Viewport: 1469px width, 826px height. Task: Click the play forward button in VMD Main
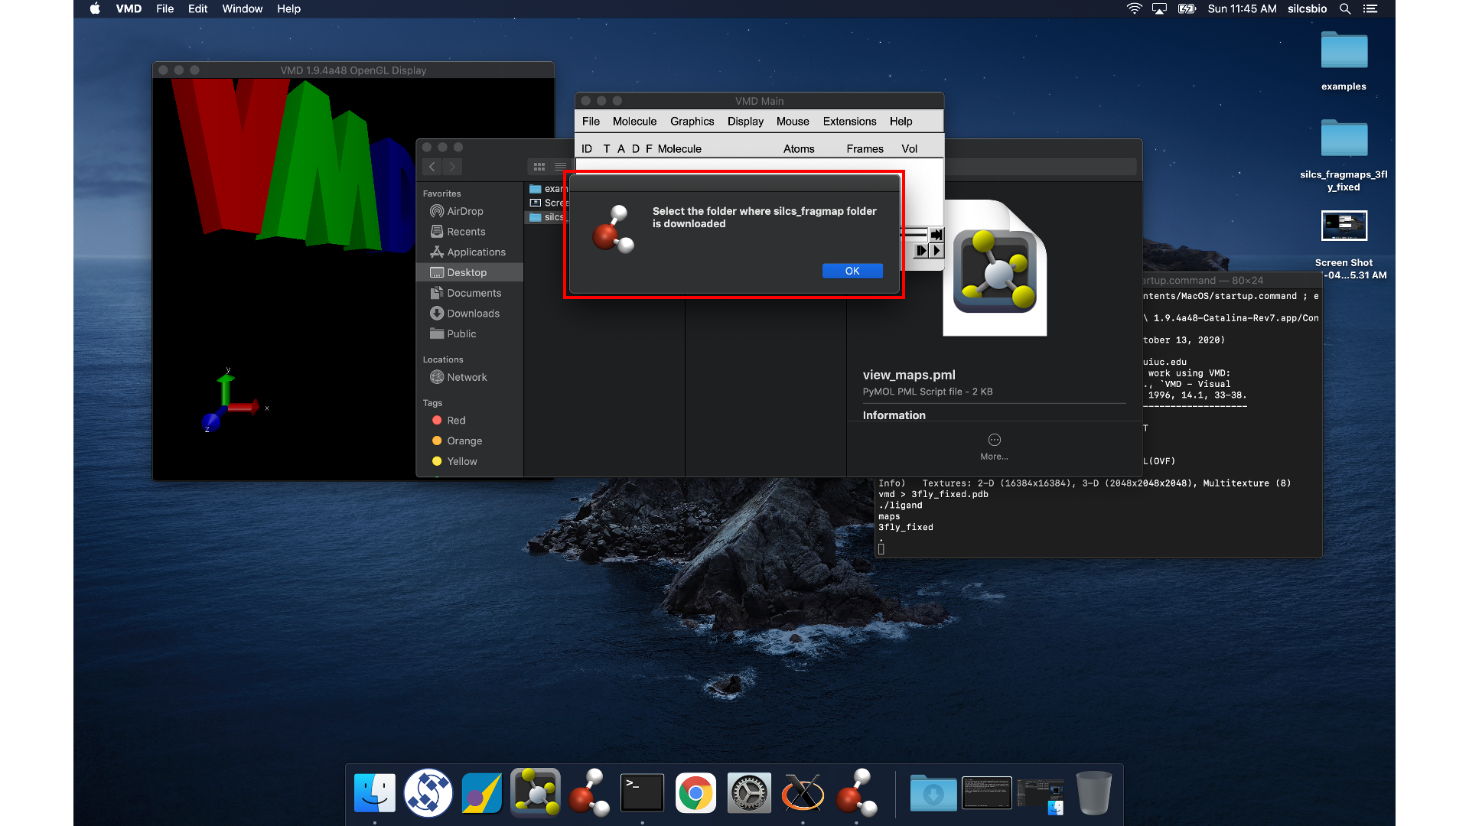[936, 250]
